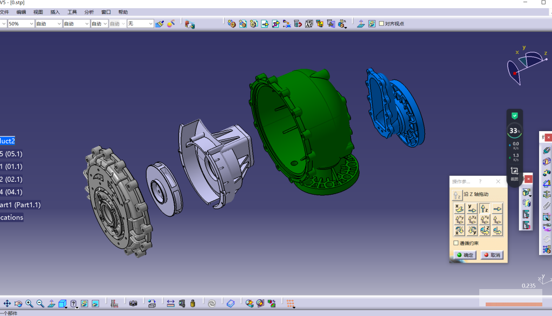Click the Zoom In magnifier icon
The height and width of the screenshot is (316, 552).
click(29, 303)
